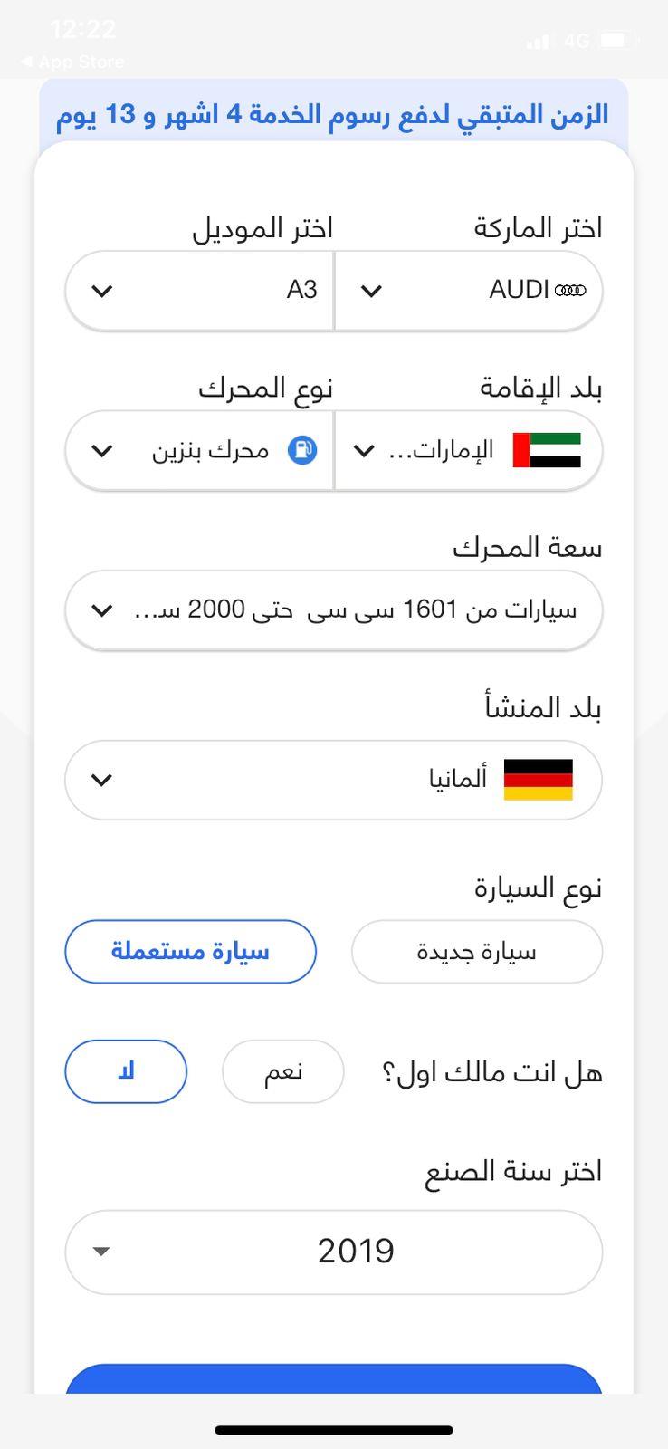
Task: Click the Audi four-rings logo icon
Action: click(570, 291)
